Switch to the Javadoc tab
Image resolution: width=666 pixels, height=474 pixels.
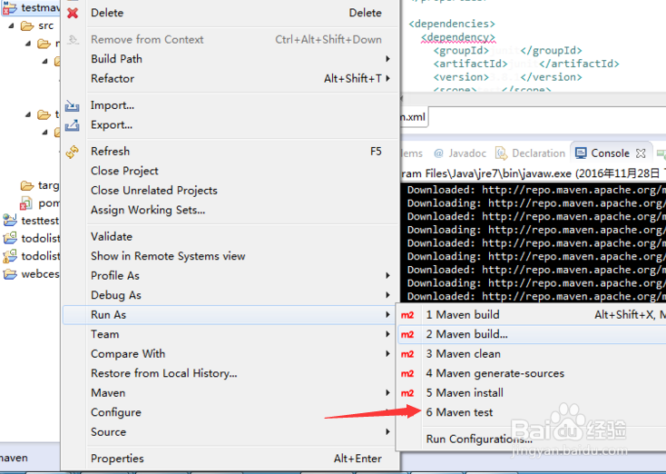click(460, 153)
